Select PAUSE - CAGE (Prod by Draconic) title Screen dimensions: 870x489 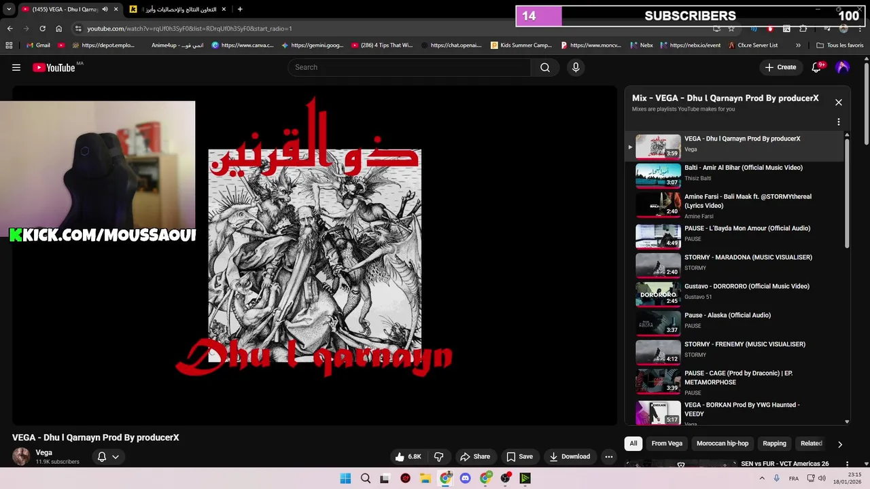pos(739,378)
